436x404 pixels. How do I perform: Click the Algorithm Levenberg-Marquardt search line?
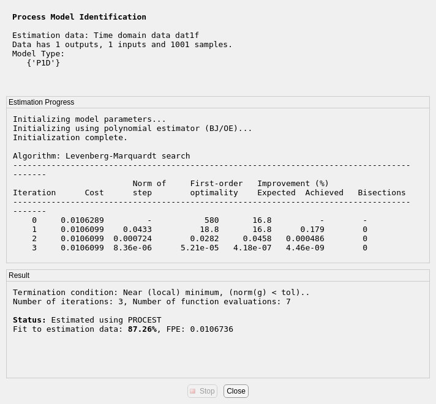point(101,155)
